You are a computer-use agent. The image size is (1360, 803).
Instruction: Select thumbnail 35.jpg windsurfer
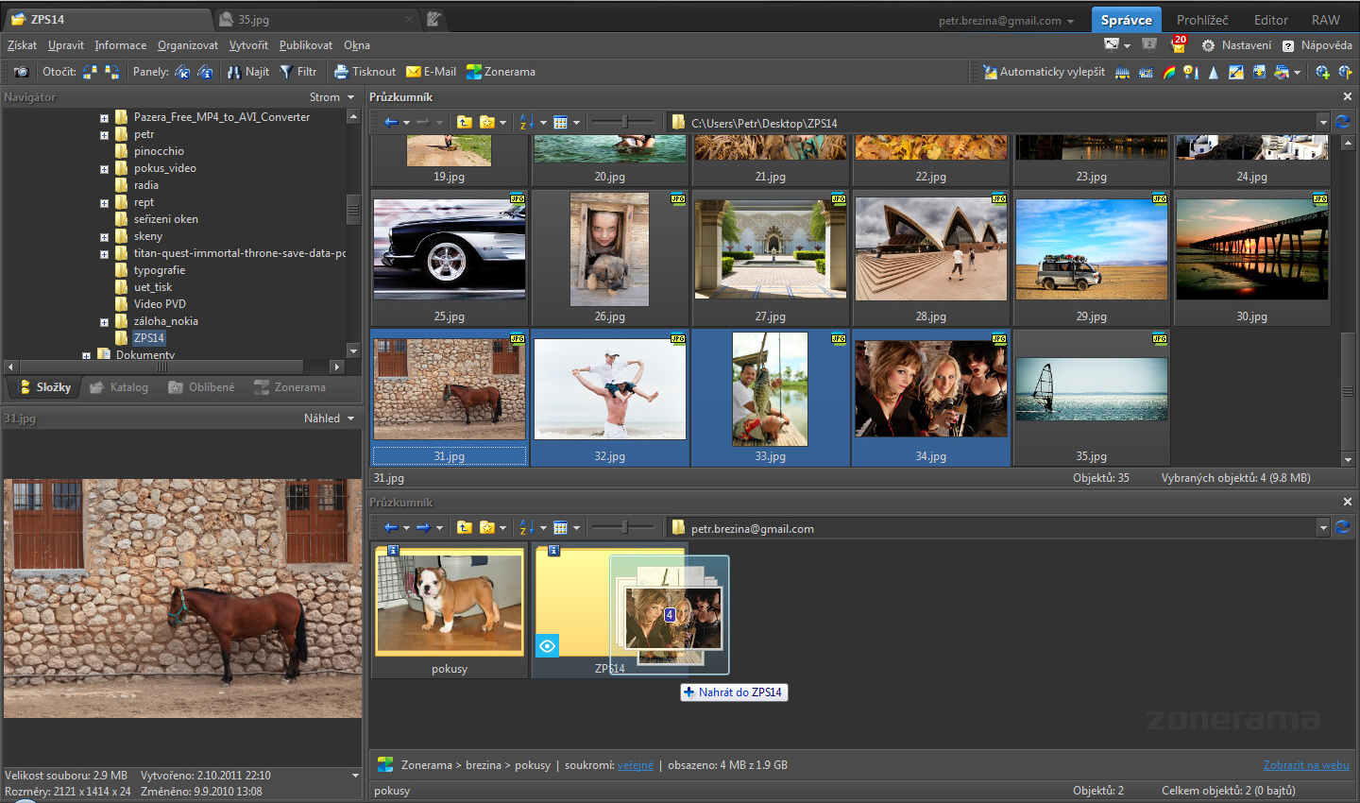[x=1092, y=397]
